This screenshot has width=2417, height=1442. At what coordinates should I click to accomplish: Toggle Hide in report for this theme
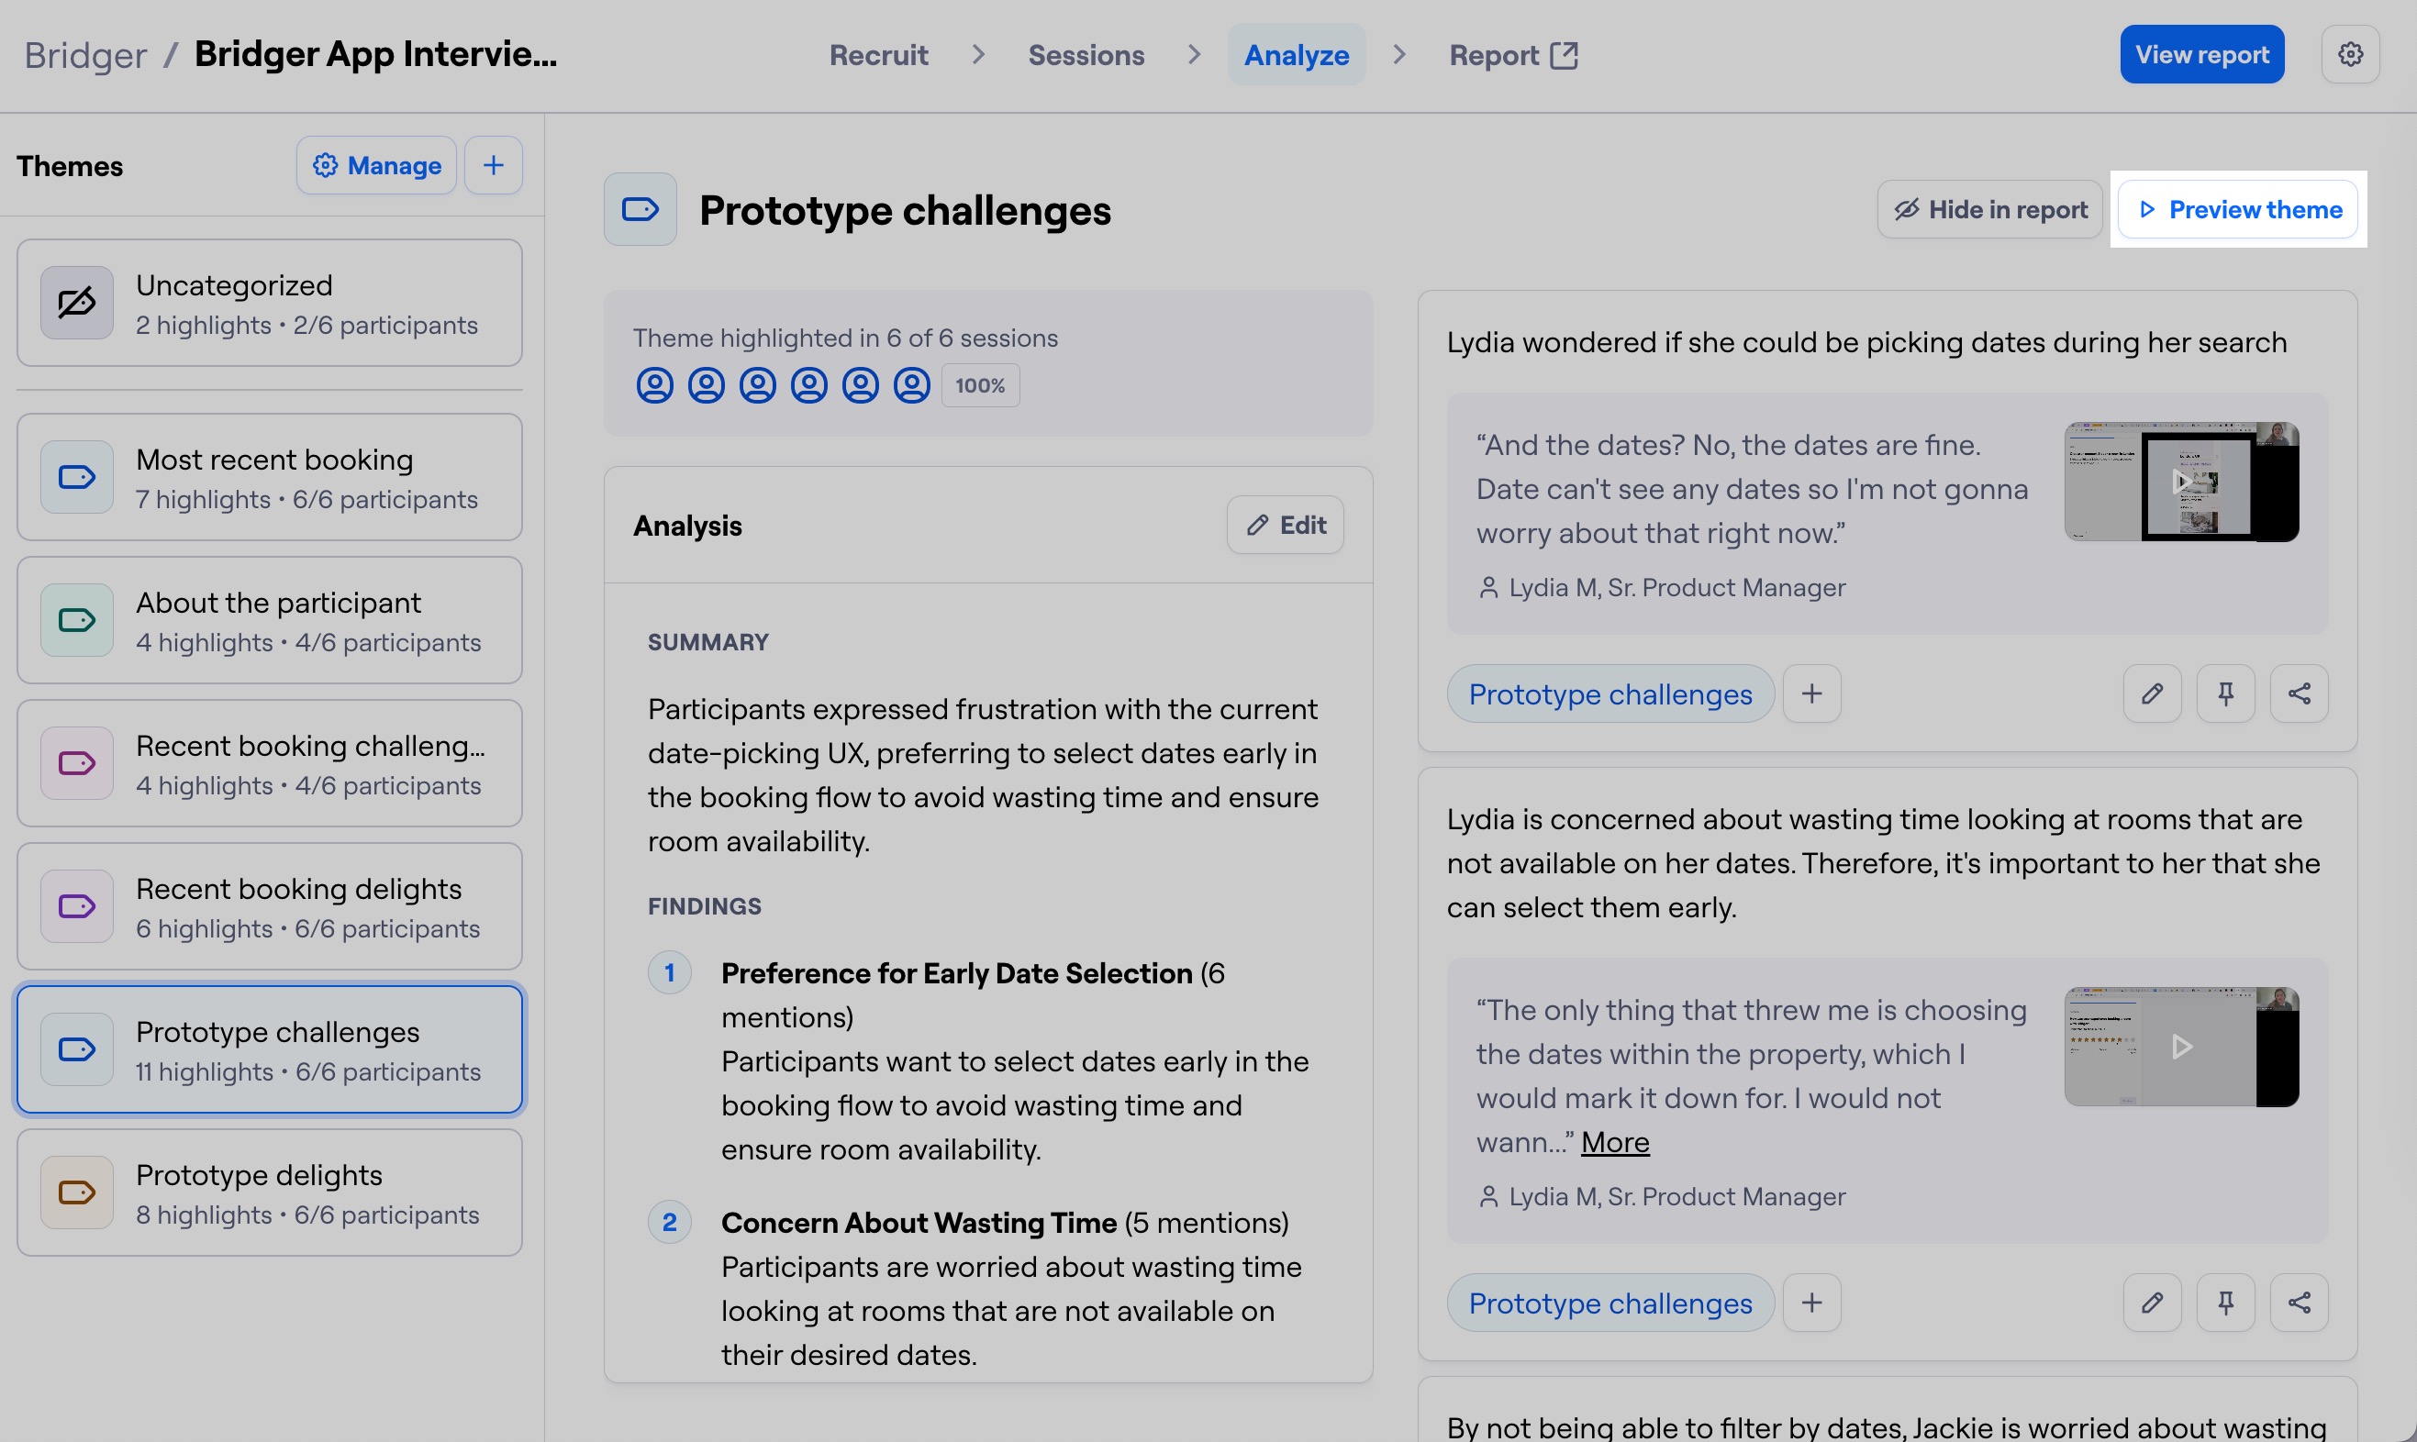pyautogui.click(x=1988, y=210)
